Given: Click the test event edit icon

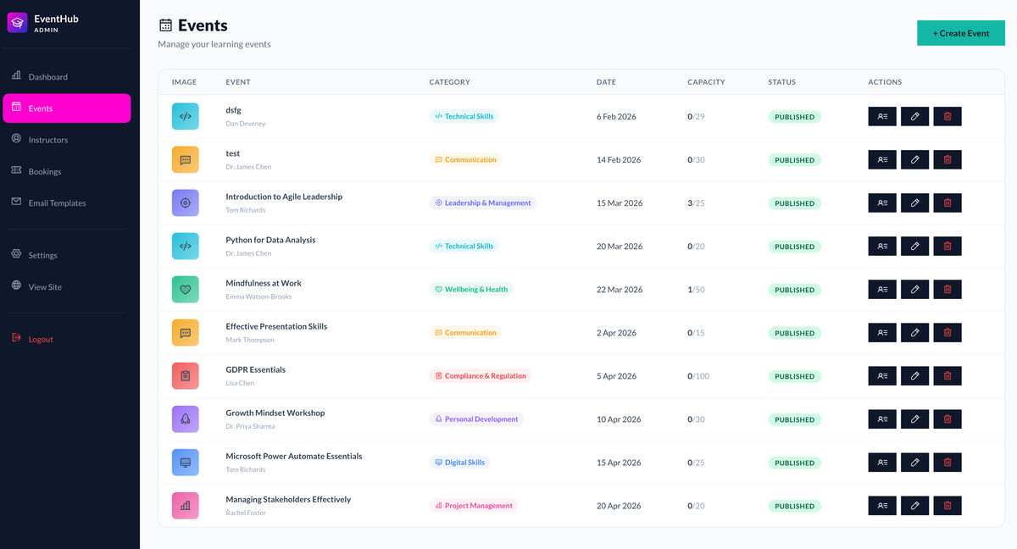Looking at the screenshot, I should click(914, 159).
